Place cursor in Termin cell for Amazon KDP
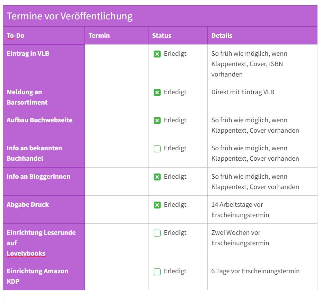 116,276
